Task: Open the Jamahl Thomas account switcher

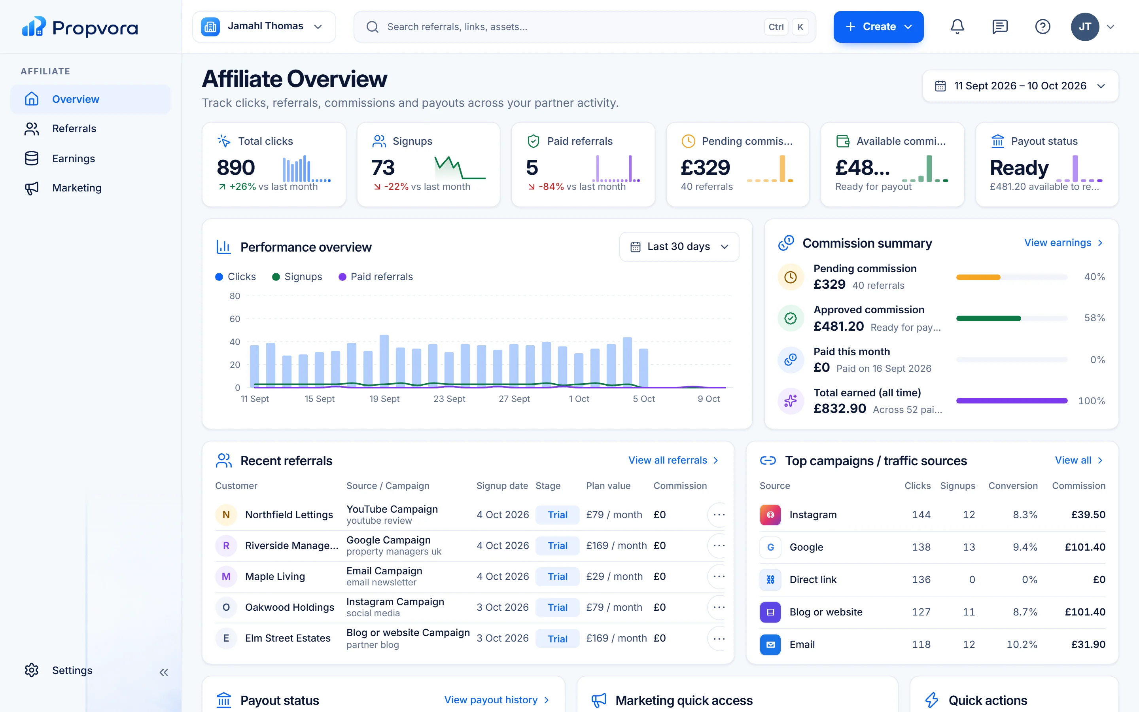Action: [x=264, y=27]
